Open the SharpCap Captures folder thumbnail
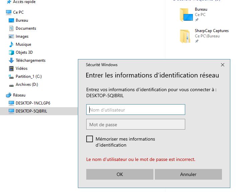 (185, 36)
